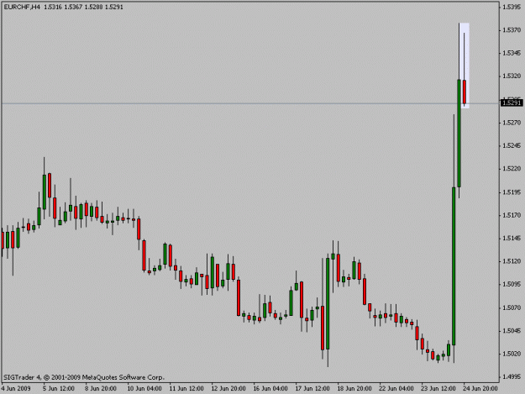Click the 18 Jun 20:00 time label

tap(354, 388)
